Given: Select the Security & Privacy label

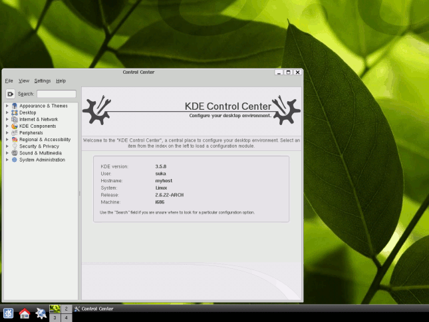Looking at the screenshot, I should [x=39, y=146].
